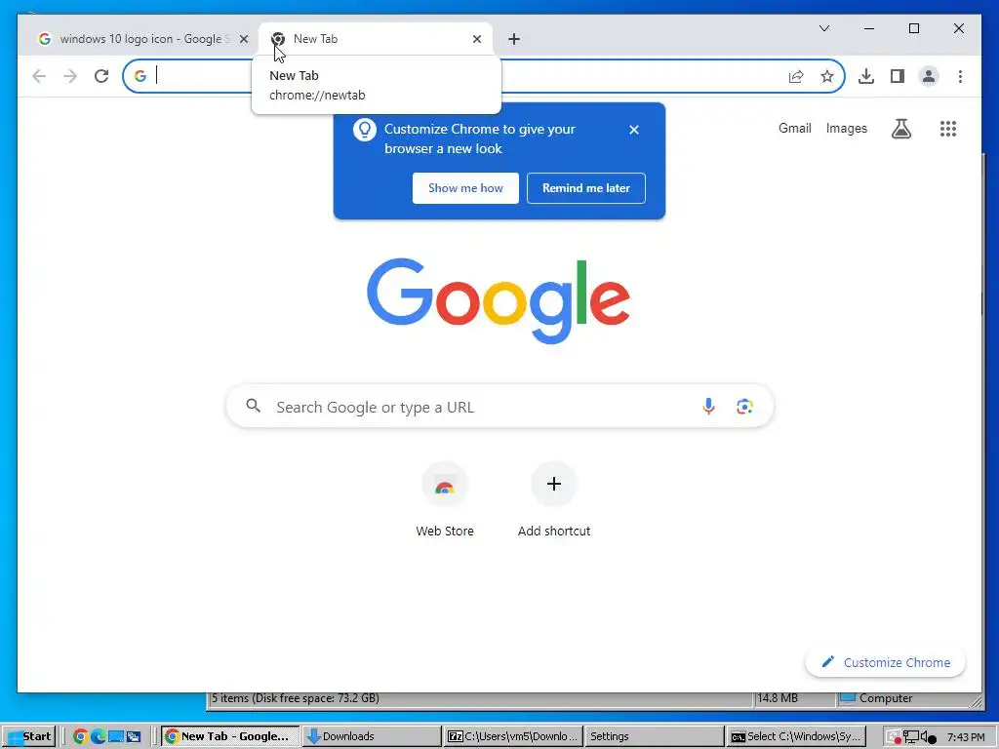999x749 pixels.
Task: Launch Edge from quick launch bar
Action: [99, 737]
